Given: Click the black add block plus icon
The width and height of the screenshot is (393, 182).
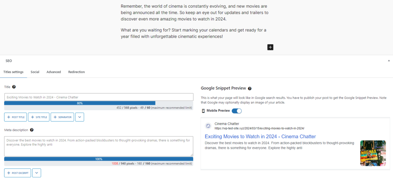Looking at the screenshot, I should pos(270,47).
